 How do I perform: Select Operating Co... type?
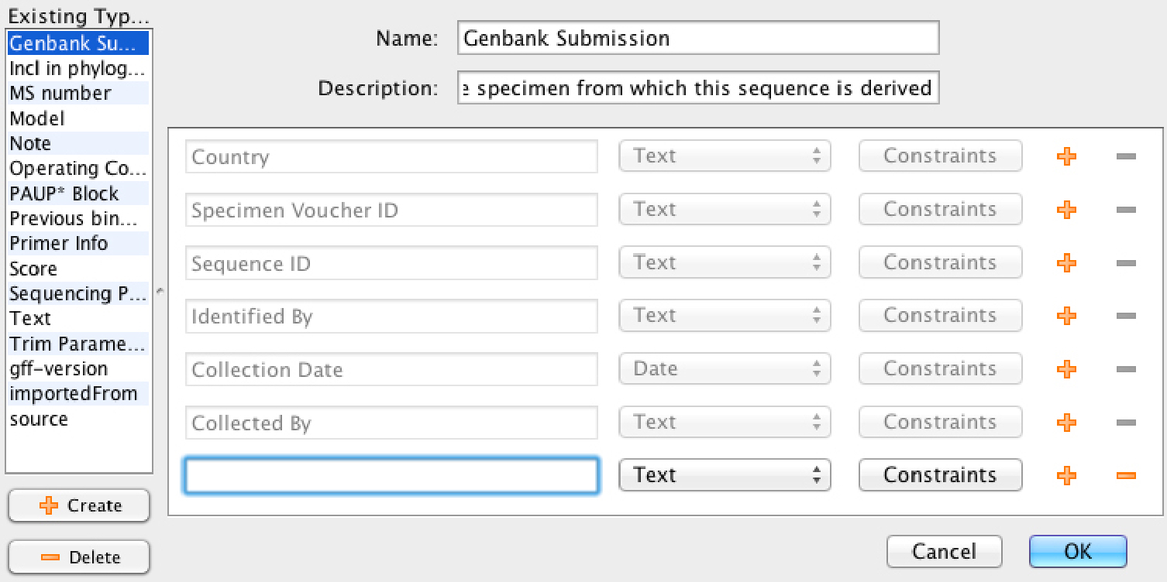pyautogui.click(x=78, y=169)
